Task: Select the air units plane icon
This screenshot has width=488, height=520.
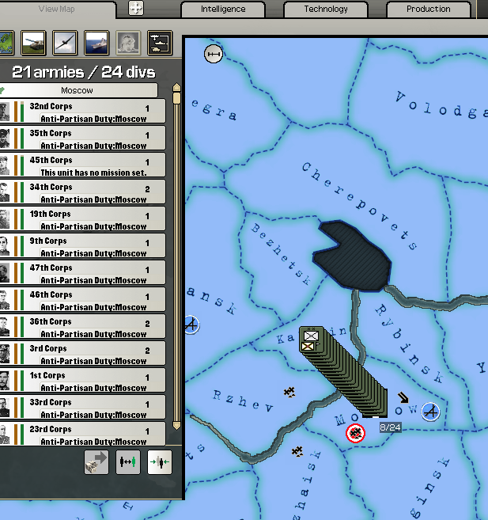Action: pyautogui.click(x=65, y=43)
